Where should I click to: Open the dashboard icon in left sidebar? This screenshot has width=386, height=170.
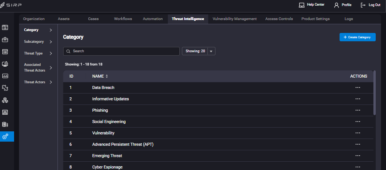coord(5,27)
